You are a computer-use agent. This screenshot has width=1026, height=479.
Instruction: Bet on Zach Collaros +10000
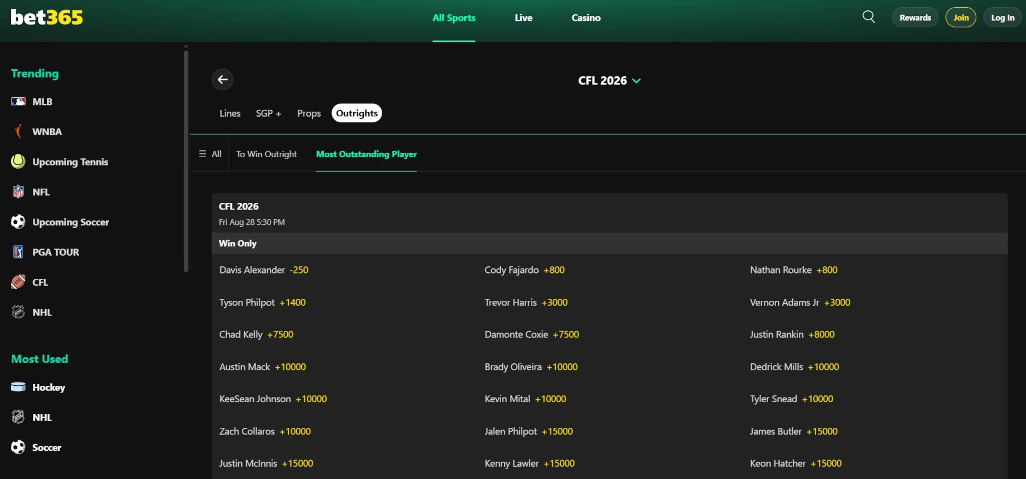pos(265,431)
